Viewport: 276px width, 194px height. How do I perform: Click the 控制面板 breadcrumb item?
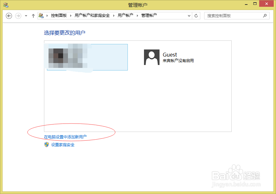pyautogui.click(x=58, y=15)
